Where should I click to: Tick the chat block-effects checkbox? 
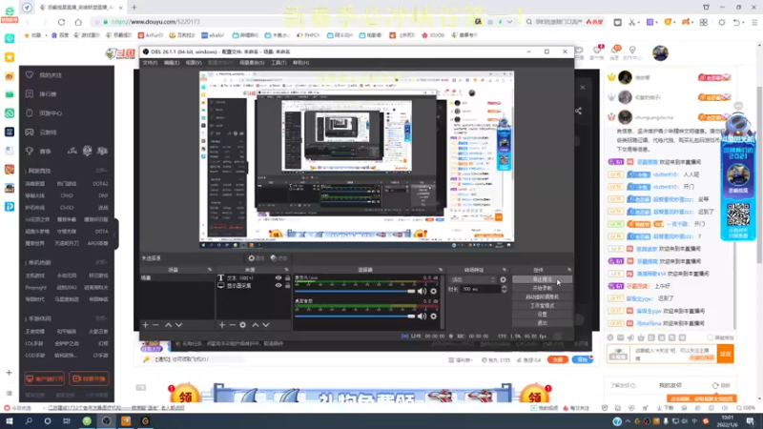click(710, 337)
